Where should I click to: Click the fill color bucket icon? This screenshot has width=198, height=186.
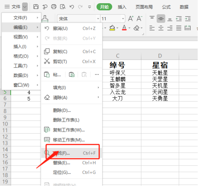point(112,28)
